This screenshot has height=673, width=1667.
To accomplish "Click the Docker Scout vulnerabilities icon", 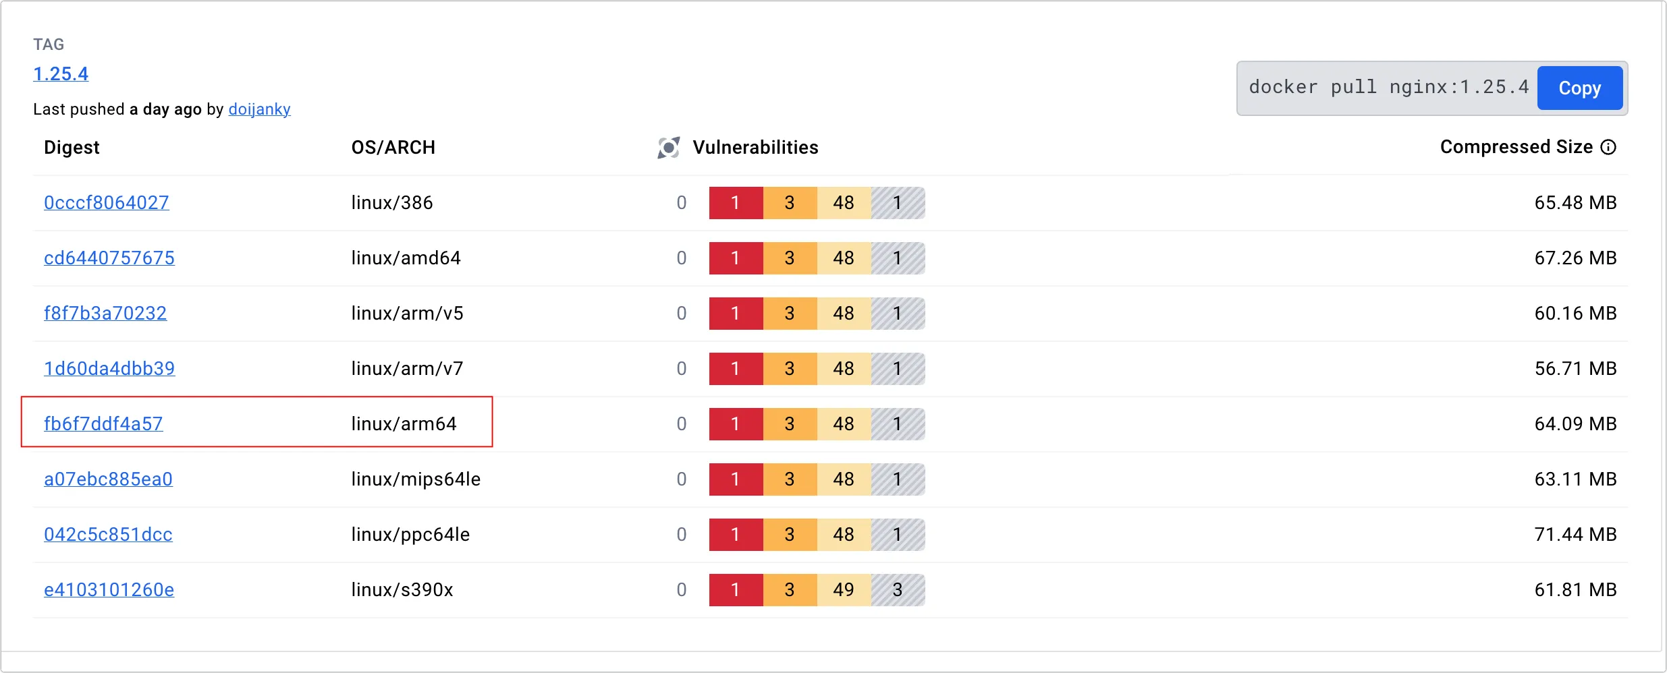I will [x=668, y=148].
